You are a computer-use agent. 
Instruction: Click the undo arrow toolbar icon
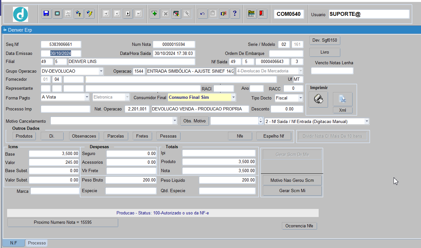pos(202,14)
